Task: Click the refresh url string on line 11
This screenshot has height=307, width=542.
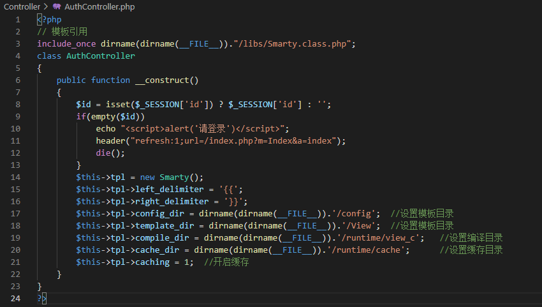Action: (x=233, y=141)
